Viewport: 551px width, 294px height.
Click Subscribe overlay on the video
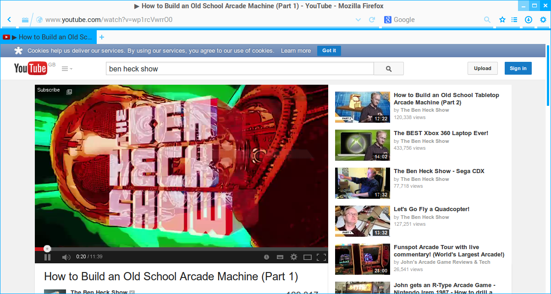(x=49, y=90)
